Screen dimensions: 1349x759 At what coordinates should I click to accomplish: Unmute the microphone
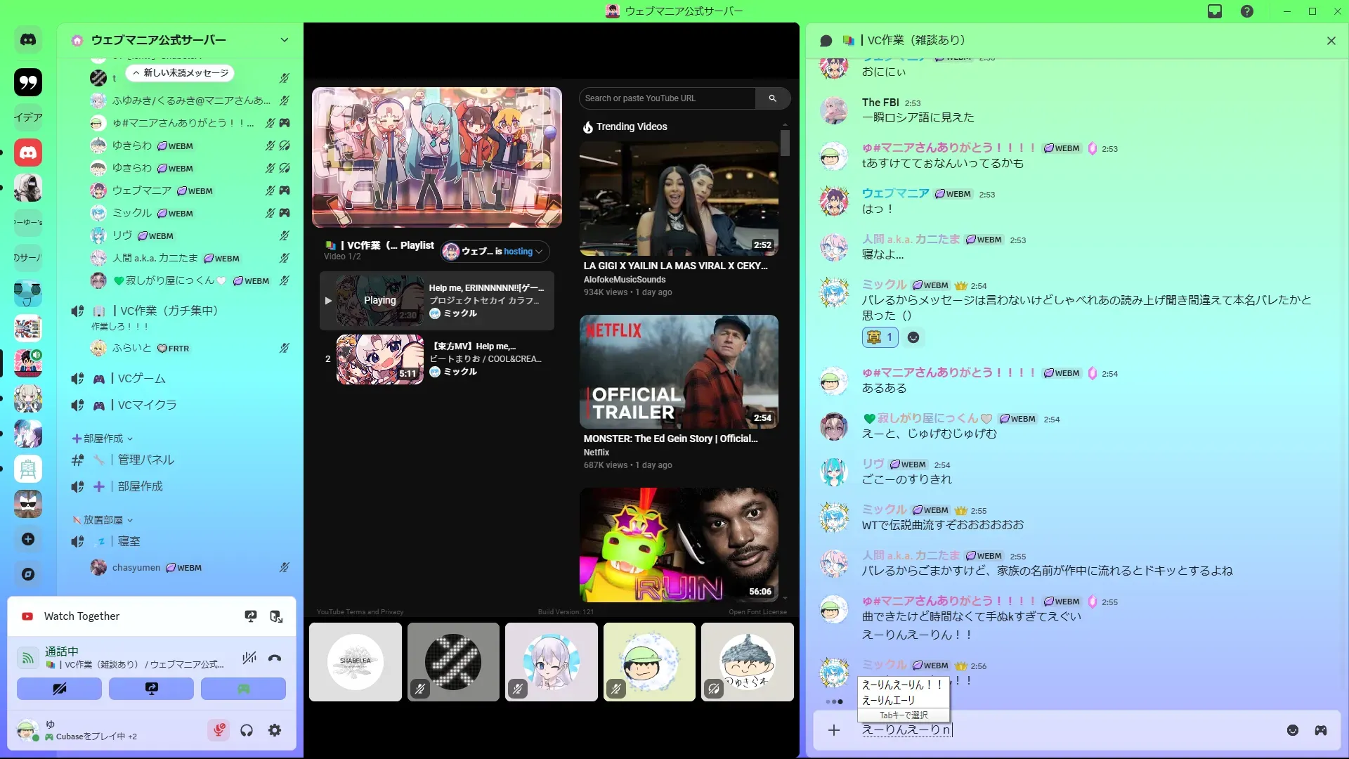219,730
